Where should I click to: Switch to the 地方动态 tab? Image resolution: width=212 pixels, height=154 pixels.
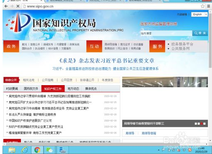(x=73, y=88)
